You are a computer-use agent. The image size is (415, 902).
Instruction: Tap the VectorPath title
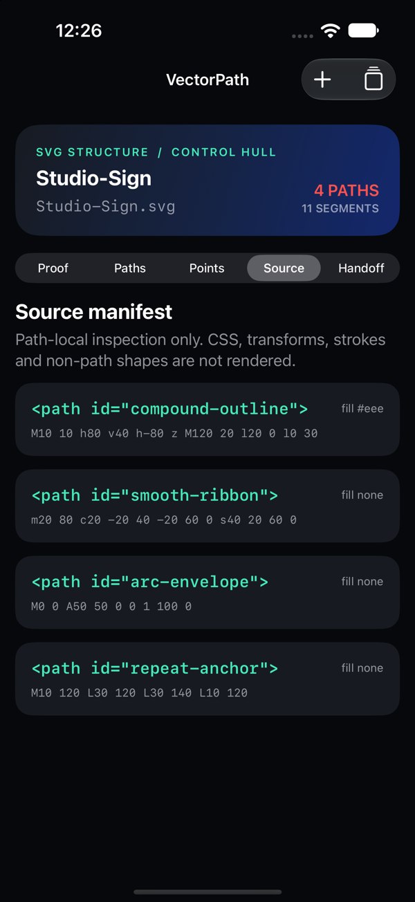207,80
